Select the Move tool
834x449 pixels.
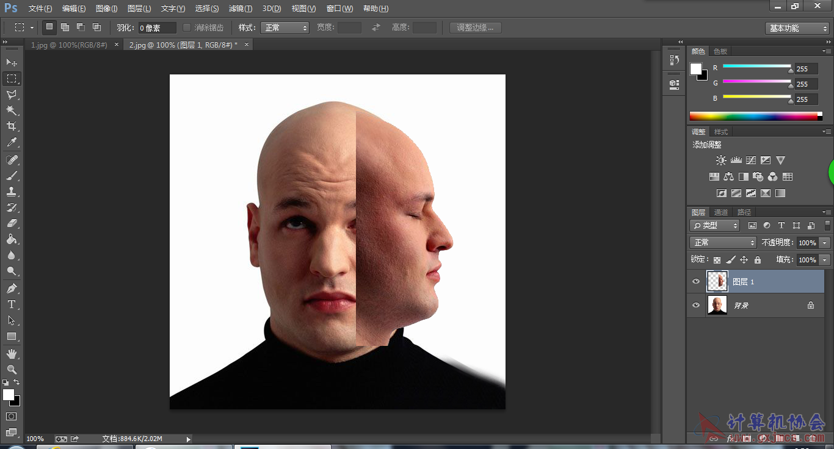tap(12, 63)
